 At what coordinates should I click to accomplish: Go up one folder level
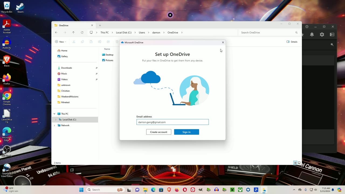click(x=73, y=32)
